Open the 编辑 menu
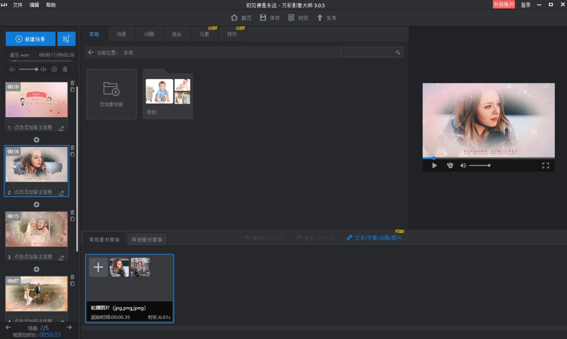 click(x=34, y=5)
